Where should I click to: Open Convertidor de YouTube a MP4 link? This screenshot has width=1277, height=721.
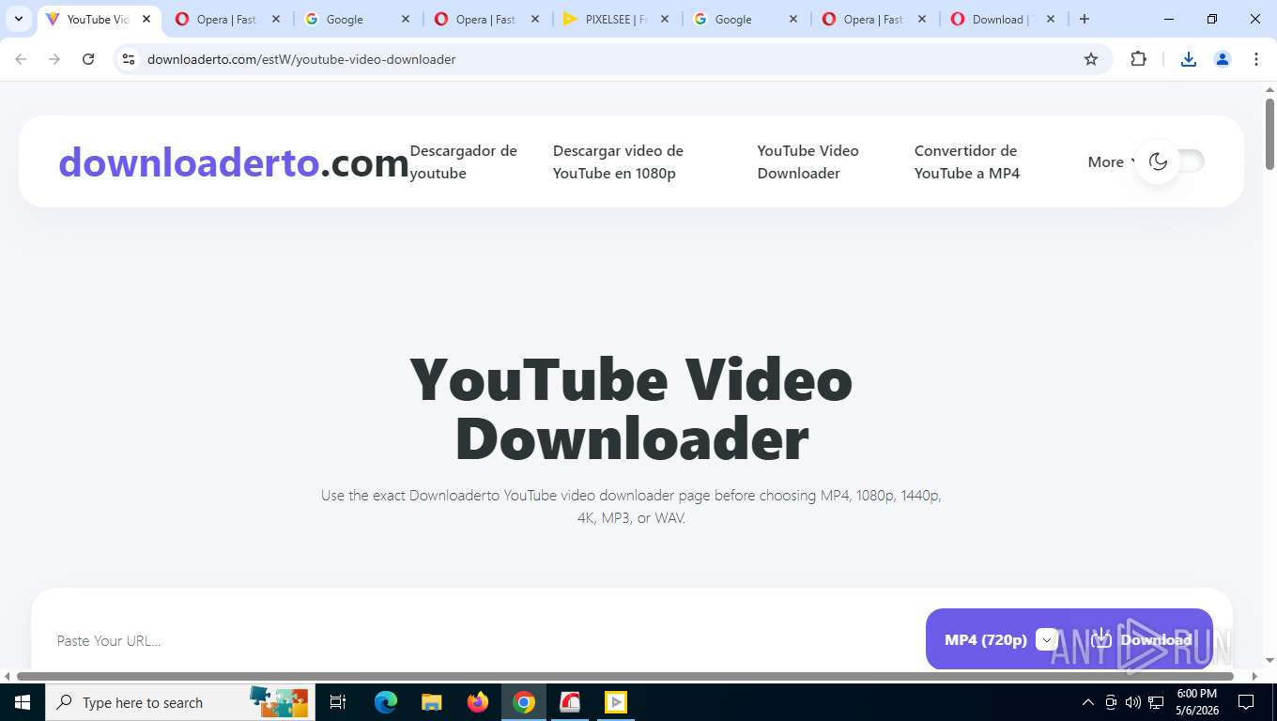pos(967,161)
